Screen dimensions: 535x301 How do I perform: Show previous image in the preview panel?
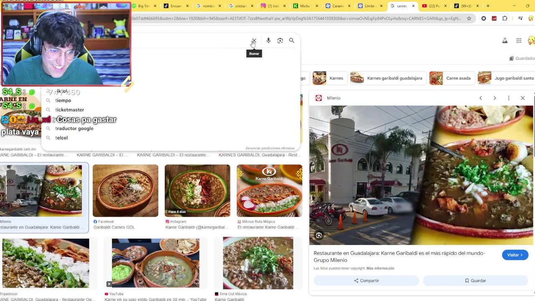(x=481, y=98)
